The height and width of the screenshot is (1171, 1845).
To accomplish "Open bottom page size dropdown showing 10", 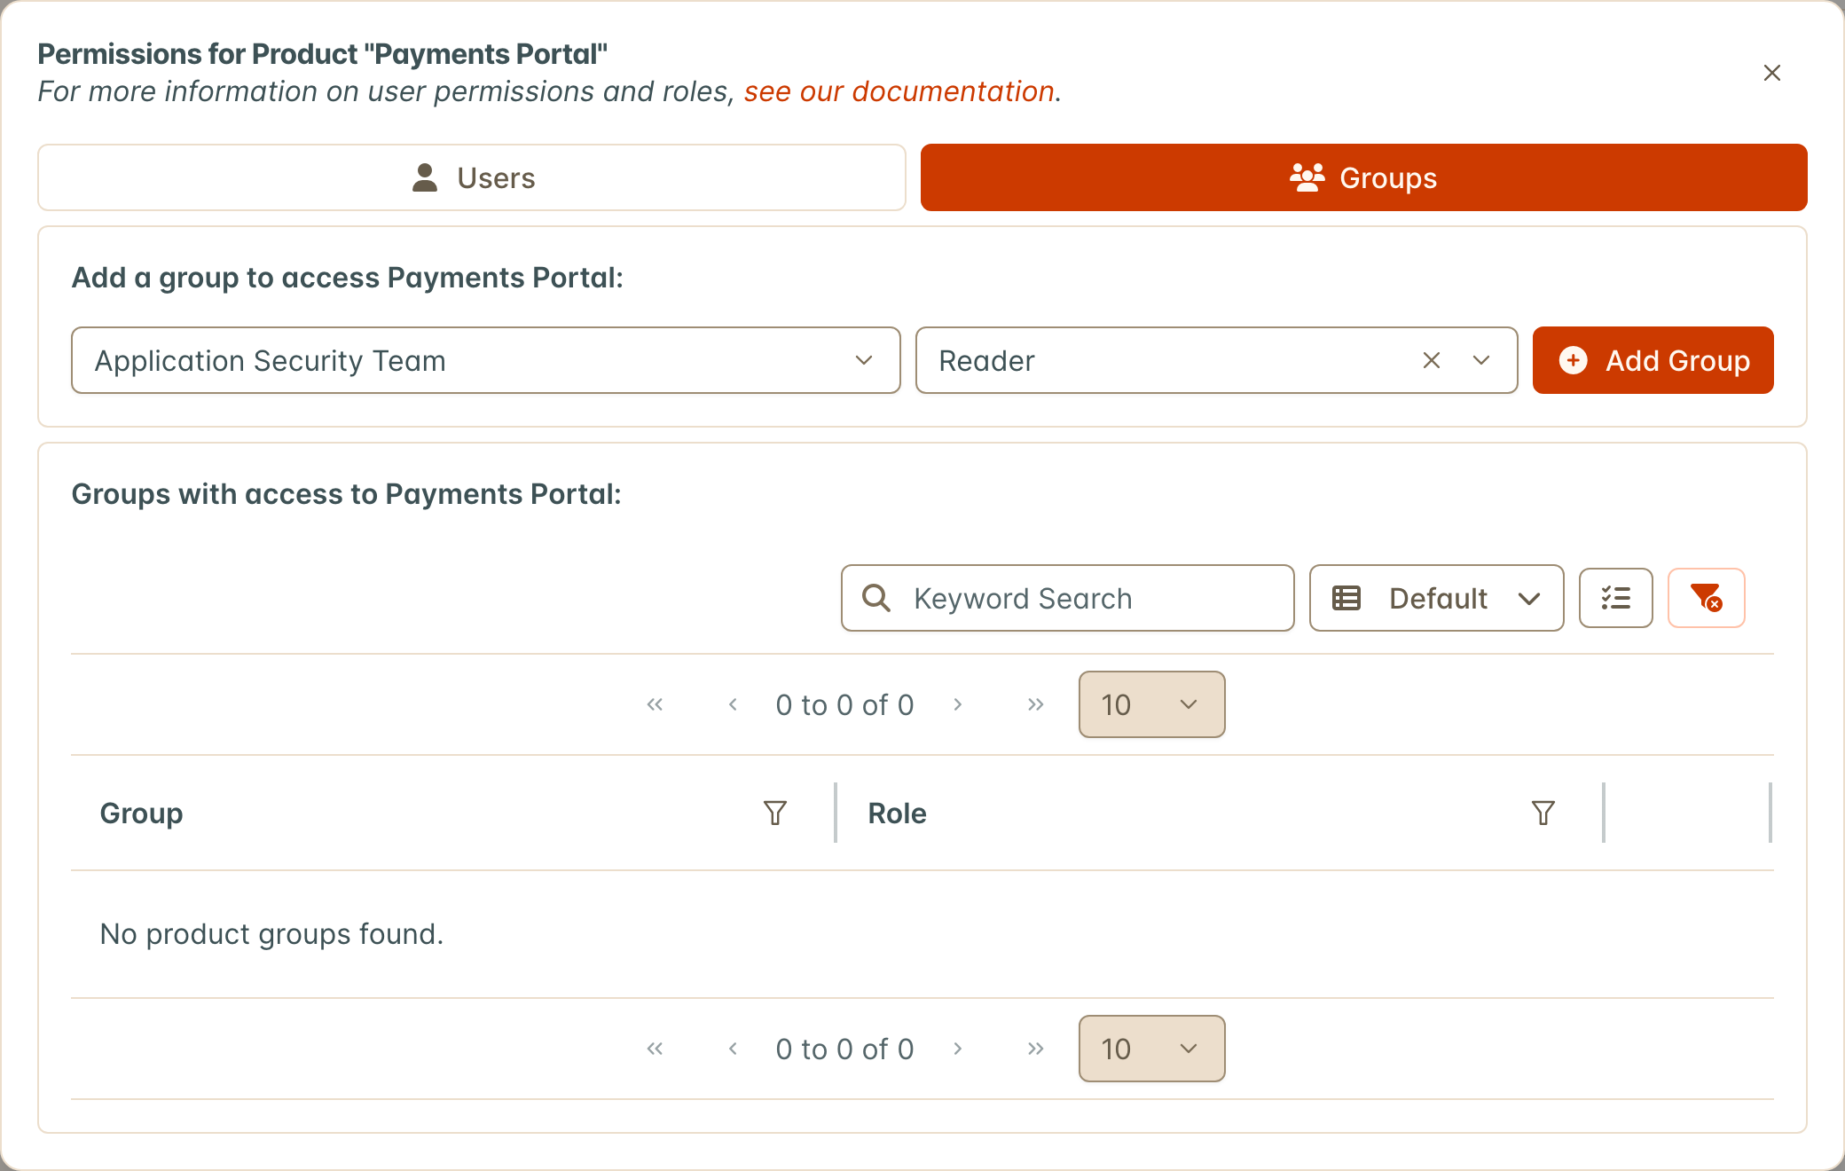I will point(1151,1049).
